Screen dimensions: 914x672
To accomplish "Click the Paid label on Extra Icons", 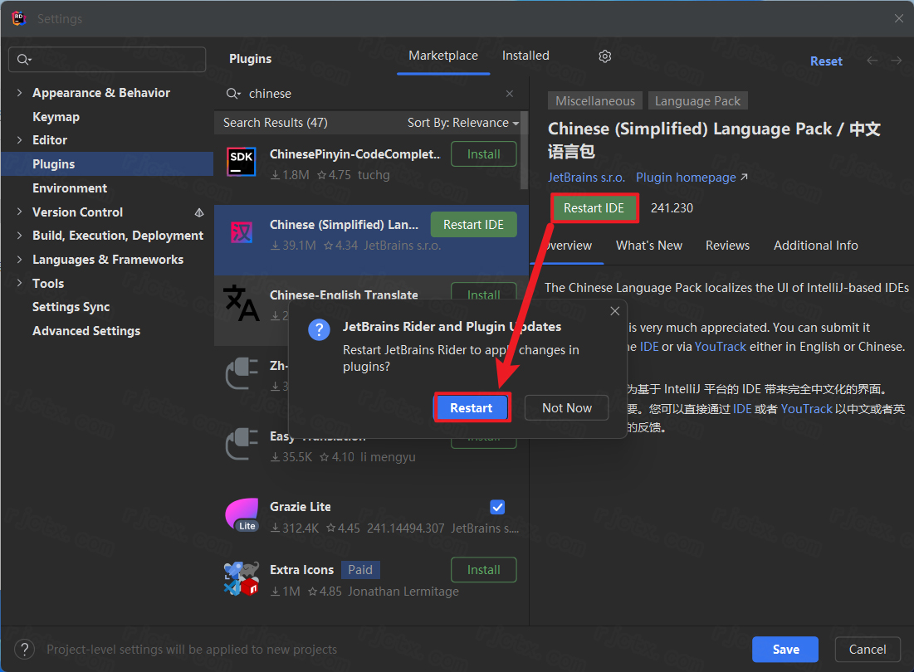I will (360, 570).
